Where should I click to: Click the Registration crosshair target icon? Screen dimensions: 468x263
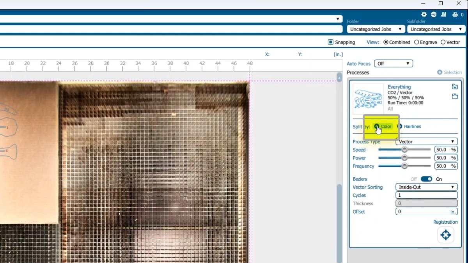445,235
